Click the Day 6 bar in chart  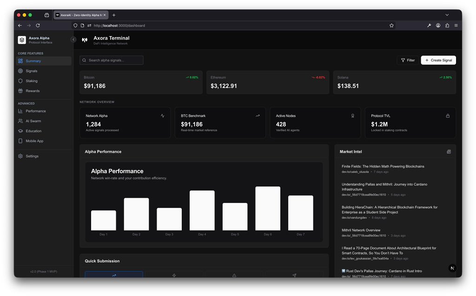pos(268,209)
